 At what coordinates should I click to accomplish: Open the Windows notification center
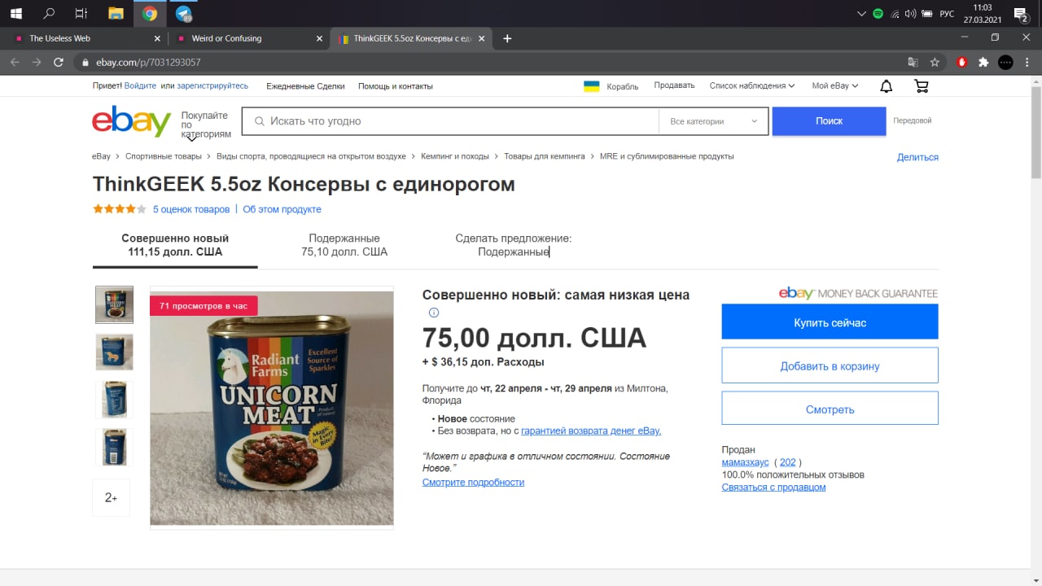coord(1021,14)
